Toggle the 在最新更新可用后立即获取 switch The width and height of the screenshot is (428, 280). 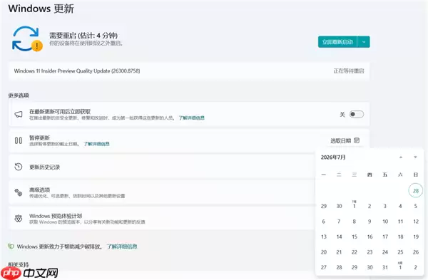pyautogui.click(x=357, y=114)
